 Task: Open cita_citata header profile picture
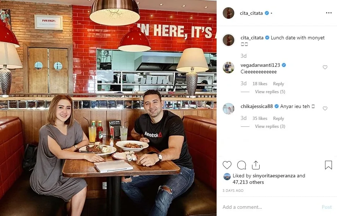point(229,13)
